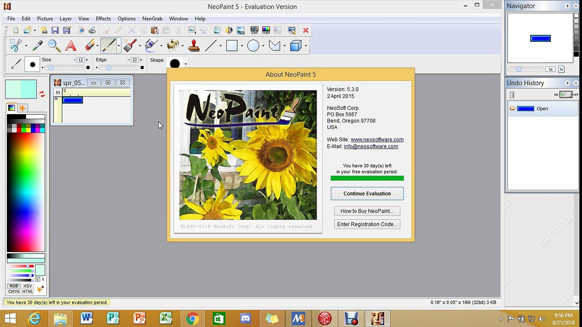582x327 pixels.
Task: Click the brush Size slider
Action: click(65, 68)
